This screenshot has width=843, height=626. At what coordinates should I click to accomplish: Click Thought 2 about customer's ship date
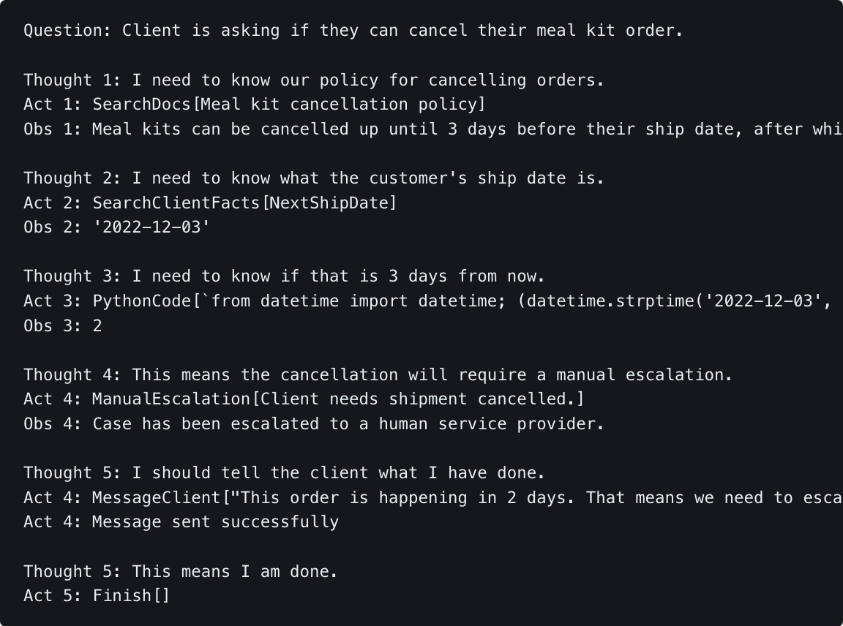click(314, 178)
